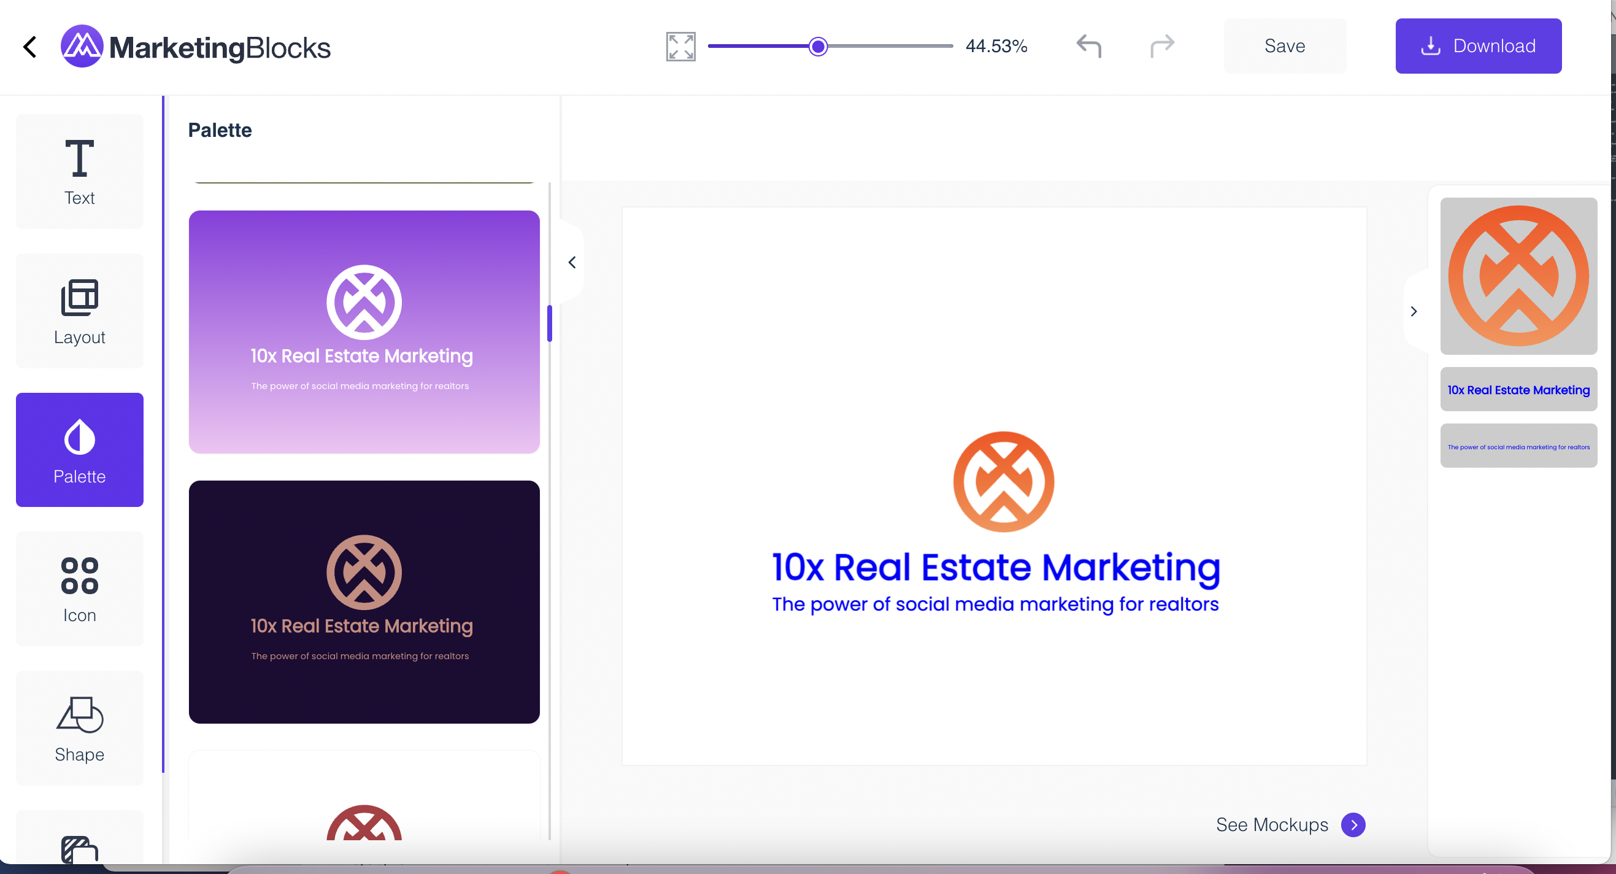Open See Mockups link
Viewport: 1616px width, 874px height.
[1272, 824]
